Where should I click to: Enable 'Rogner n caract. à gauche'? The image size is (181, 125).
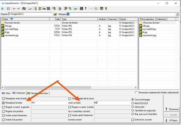point(3,107)
